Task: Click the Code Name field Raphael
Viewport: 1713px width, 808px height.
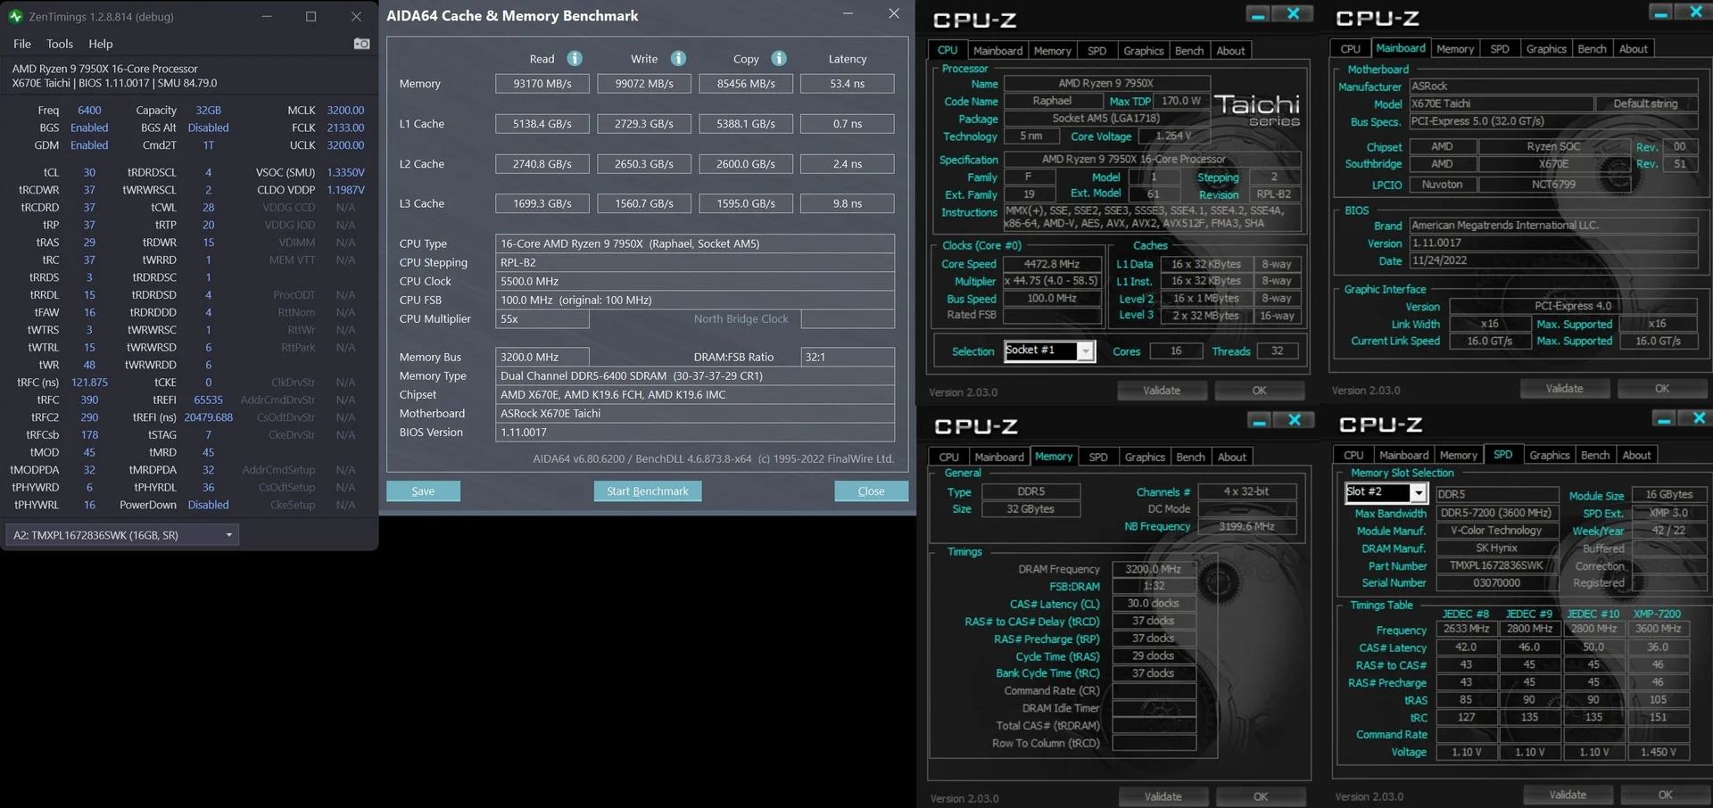Action: click(x=1052, y=101)
